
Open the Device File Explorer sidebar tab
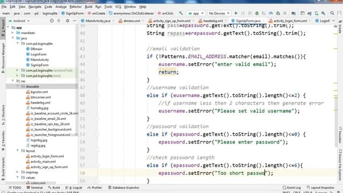[340, 165]
